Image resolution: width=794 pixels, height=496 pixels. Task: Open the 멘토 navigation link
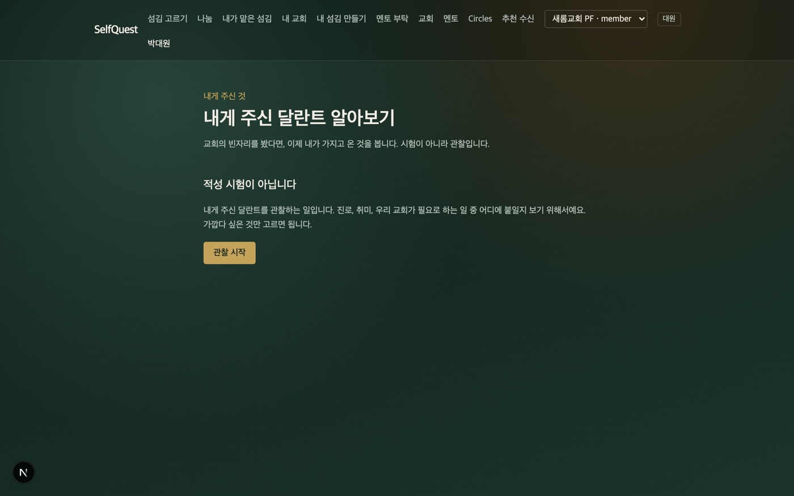click(451, 19)
